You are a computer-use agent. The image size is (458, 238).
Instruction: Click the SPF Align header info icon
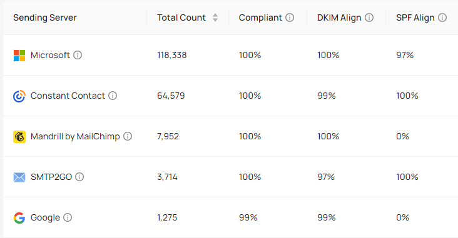point(442,17)
